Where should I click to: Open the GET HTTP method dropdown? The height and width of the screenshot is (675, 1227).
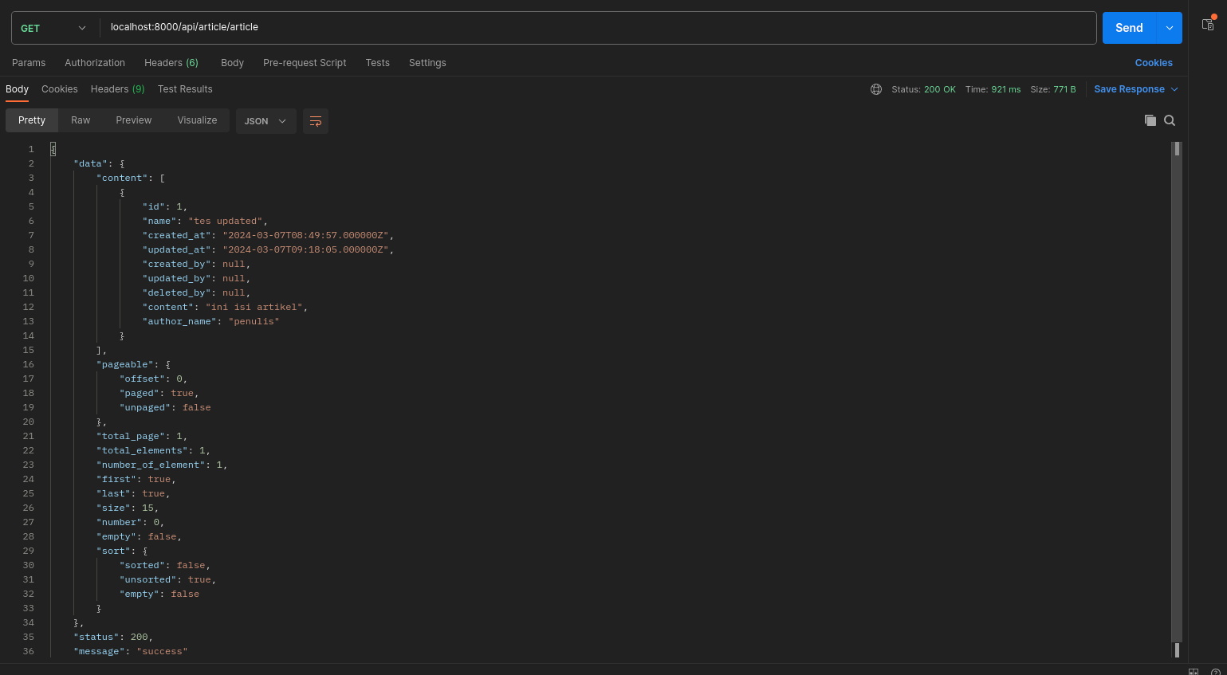[53, 28]
